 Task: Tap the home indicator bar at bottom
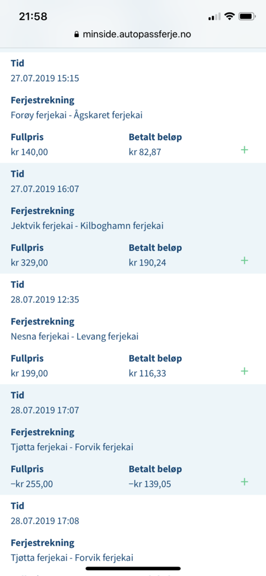click(133, 568)
